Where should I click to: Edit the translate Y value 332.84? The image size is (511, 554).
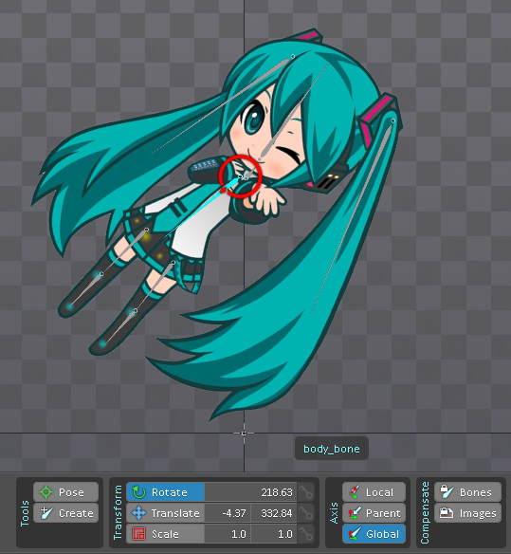click(x=274, y=513)
